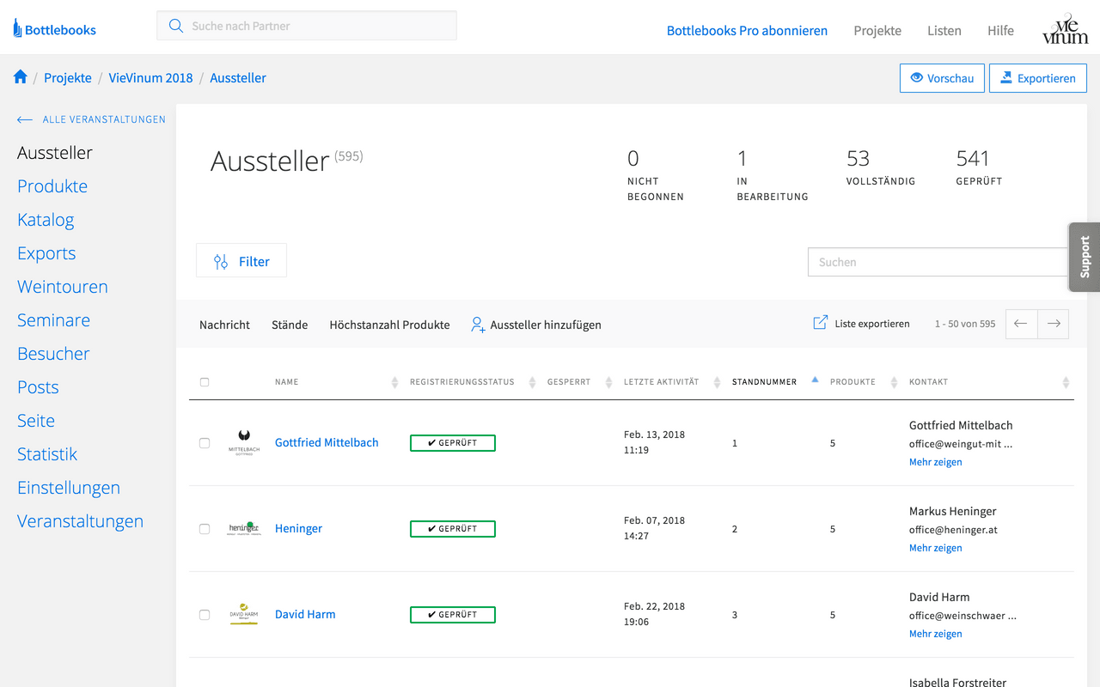Open the Support side tab
The image size is (1100, 687).
[1085, 257]
